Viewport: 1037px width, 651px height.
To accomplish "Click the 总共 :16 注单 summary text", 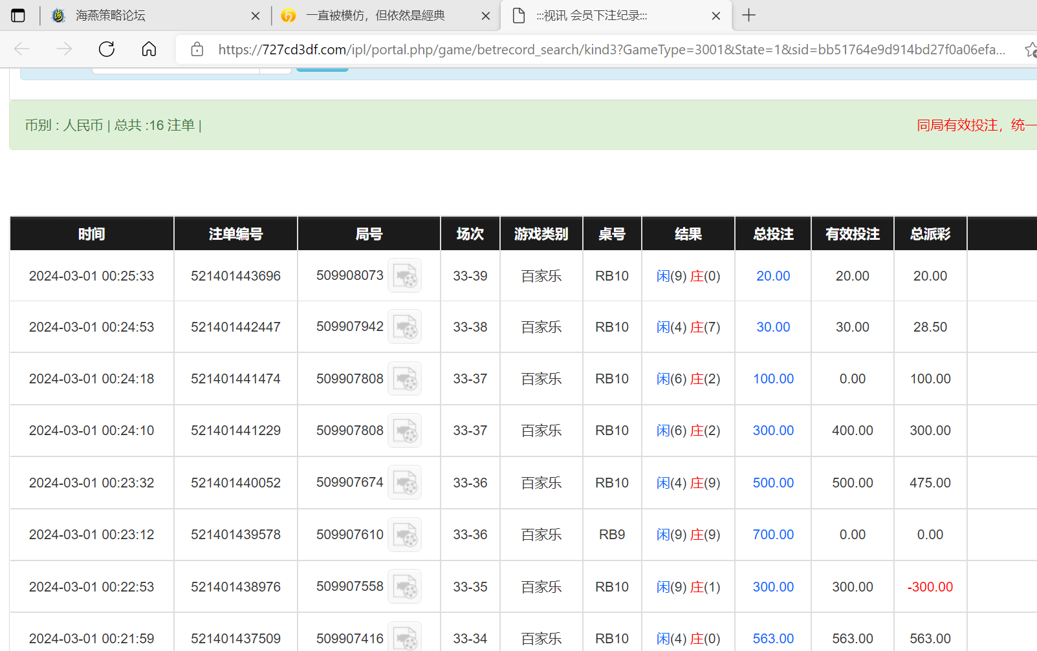I will click(x=155, y=125).
